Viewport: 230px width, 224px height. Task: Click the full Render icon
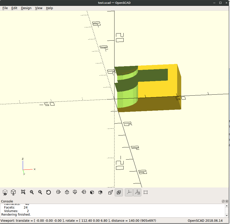pyautogui.click(x=13, y=192)
